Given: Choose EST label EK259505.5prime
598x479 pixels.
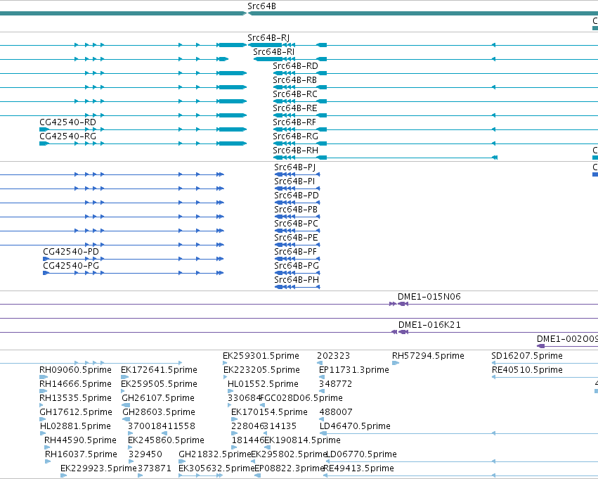Looking at the screenshot, I should coord(159,384).
